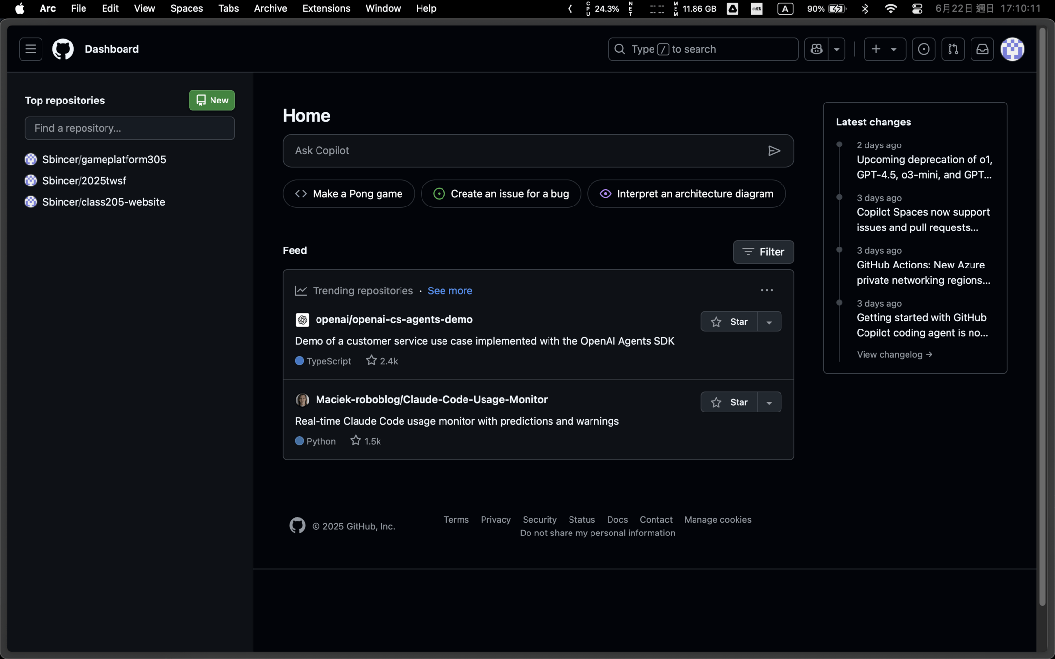Viewport: 1055px width, 659px height.
Task: Click the user profile avatar
Action: [1012, 49]
